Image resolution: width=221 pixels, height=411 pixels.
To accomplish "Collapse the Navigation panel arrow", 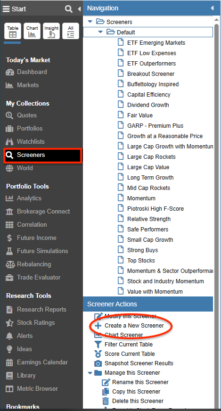I will (212, 8).
